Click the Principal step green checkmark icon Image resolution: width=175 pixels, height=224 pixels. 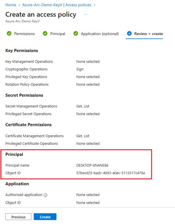tap(45, 34)
